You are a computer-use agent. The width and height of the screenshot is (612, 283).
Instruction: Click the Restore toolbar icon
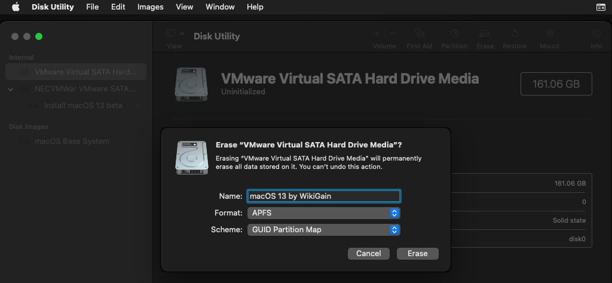click(x=515, y=33)
